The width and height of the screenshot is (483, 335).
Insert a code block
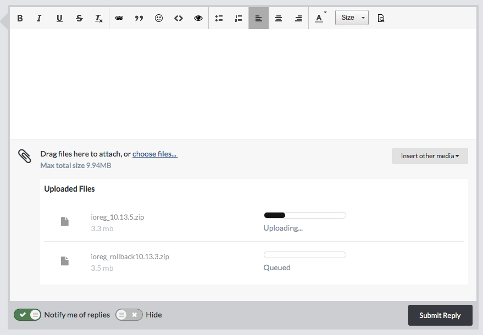click(179, 18)
